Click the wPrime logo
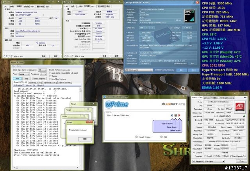The width and height of the screenshot is (250, 171). pyautogui.click(x=117, y=104)
